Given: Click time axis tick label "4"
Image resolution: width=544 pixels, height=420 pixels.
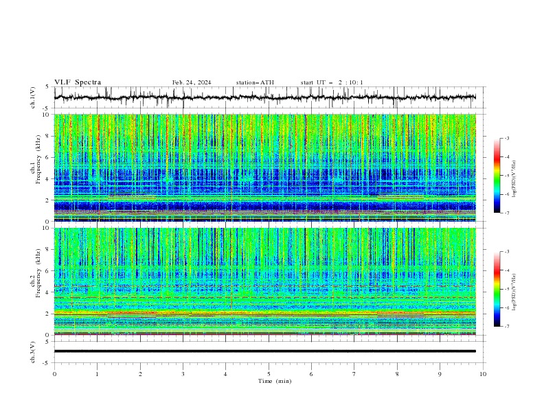Looking at the screenshot, I should (x=225, y=374).
